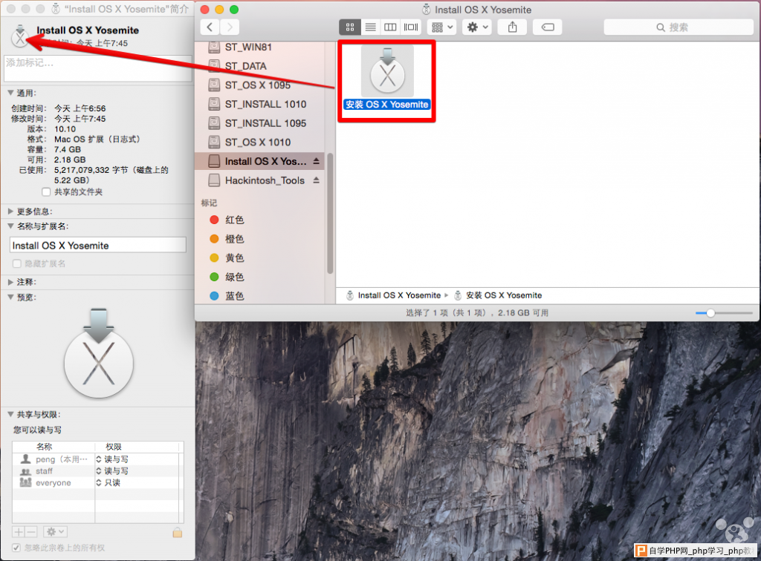Switch Finder to icon view
The width and height of the screenshot is (761, 561).
coord(349,27)
